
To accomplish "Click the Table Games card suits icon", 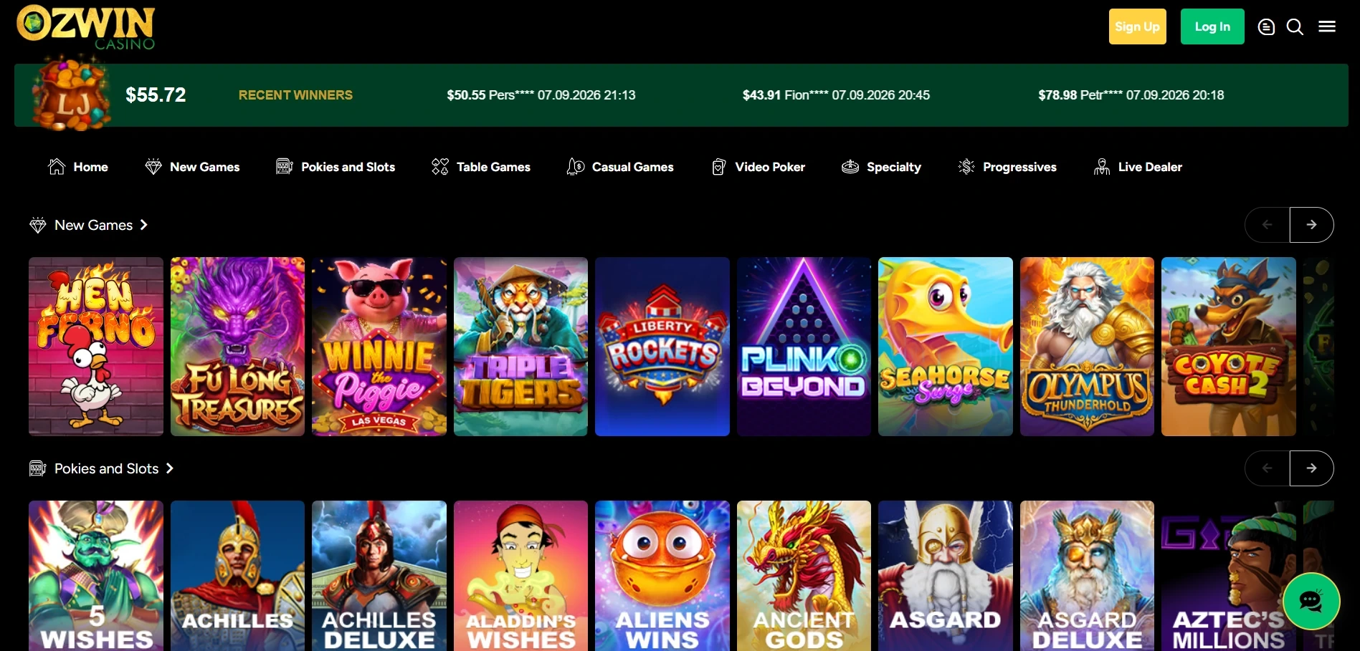I will (440, 167).
